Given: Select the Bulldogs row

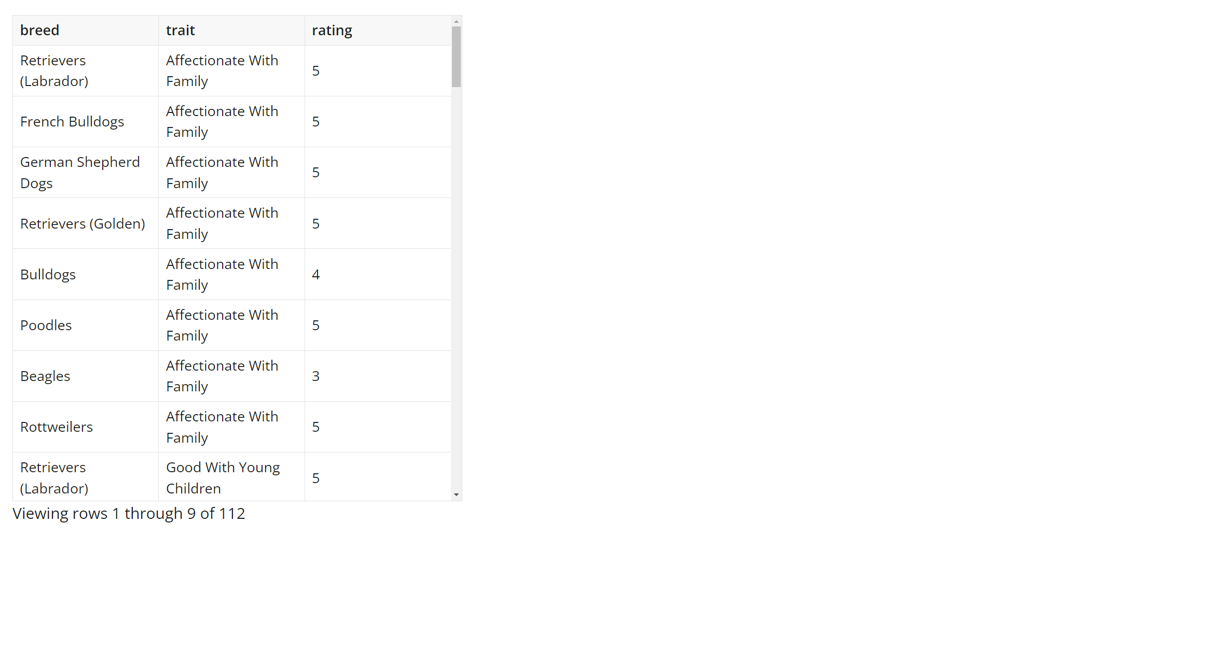Looking at the screenshot, I should [85, 274].
